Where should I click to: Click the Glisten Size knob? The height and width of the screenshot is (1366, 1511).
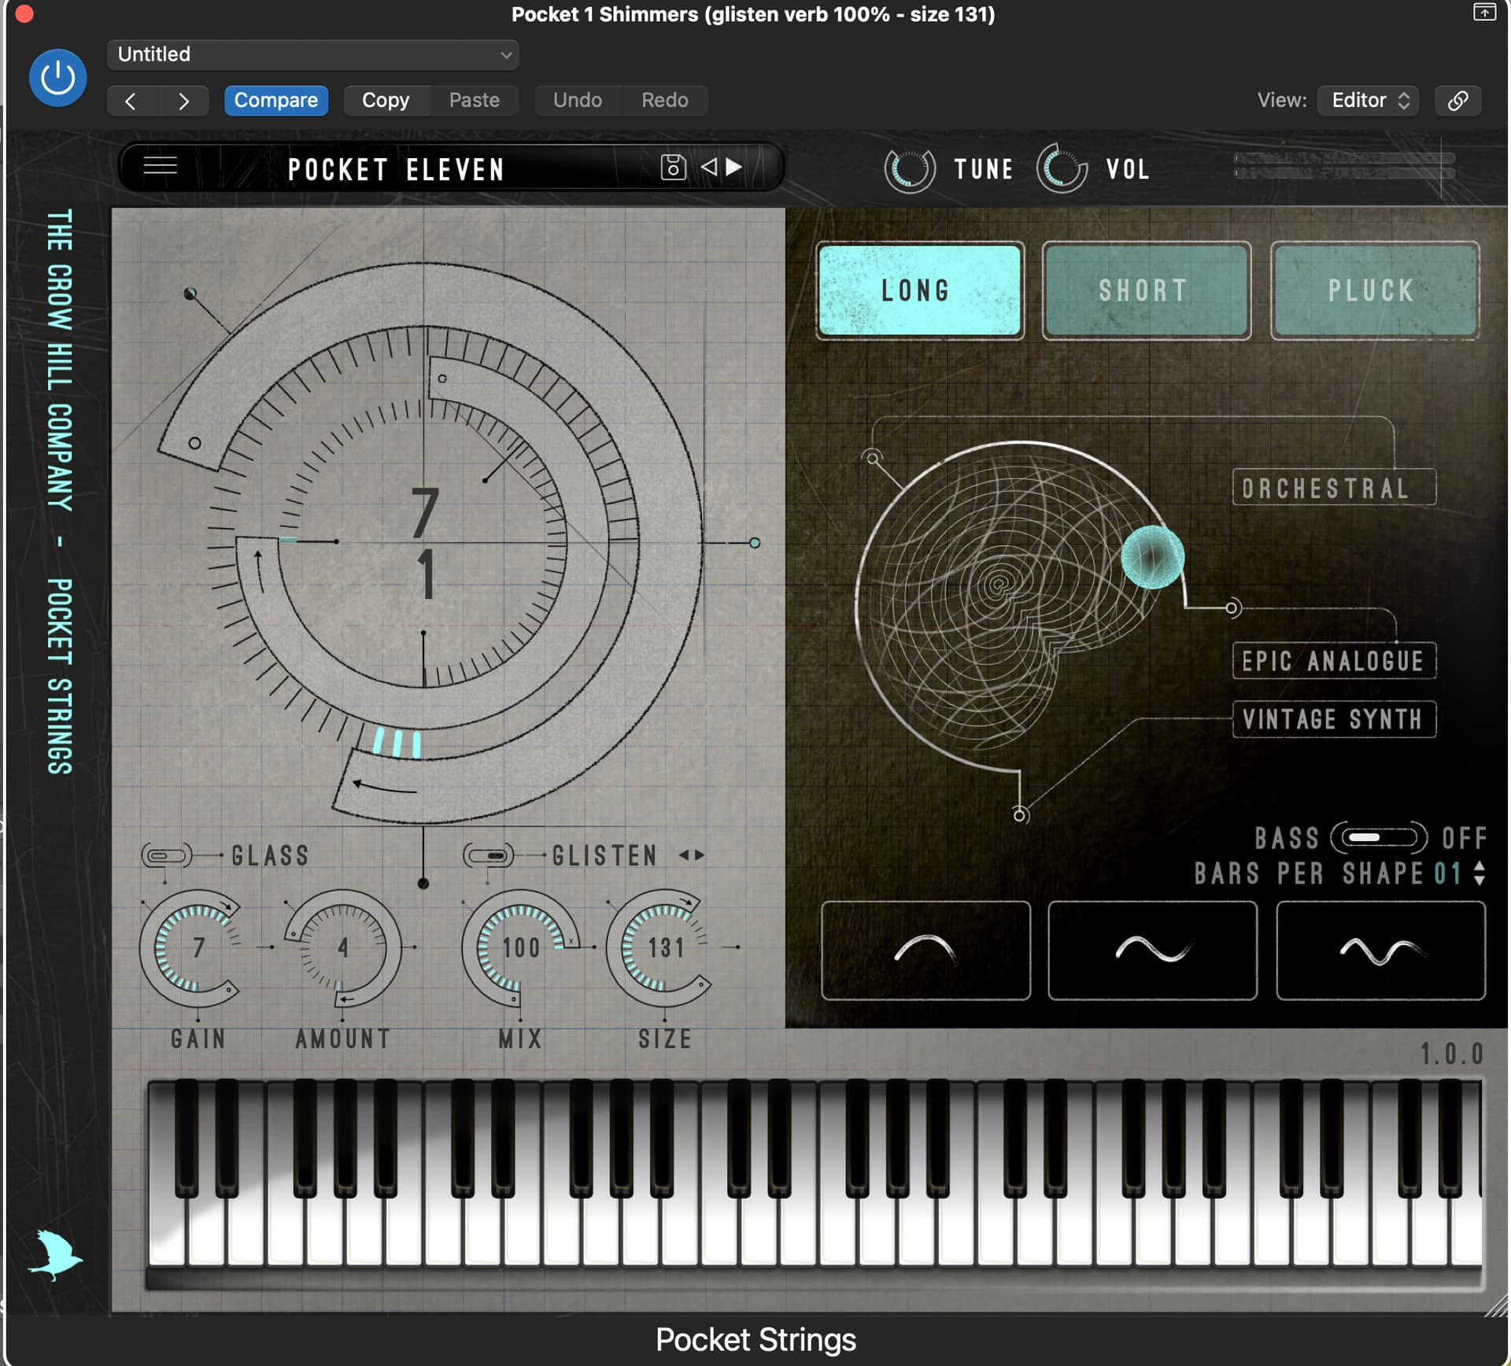(x=664, y=948)
